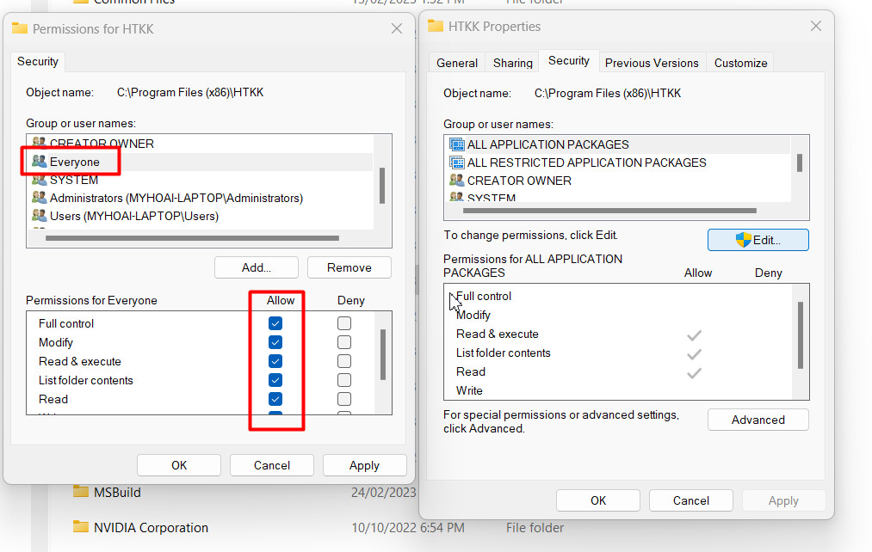This screenshot has width=872, height=552.
Task: Open the Previous Versions tab
Action: tap(652, 63)
